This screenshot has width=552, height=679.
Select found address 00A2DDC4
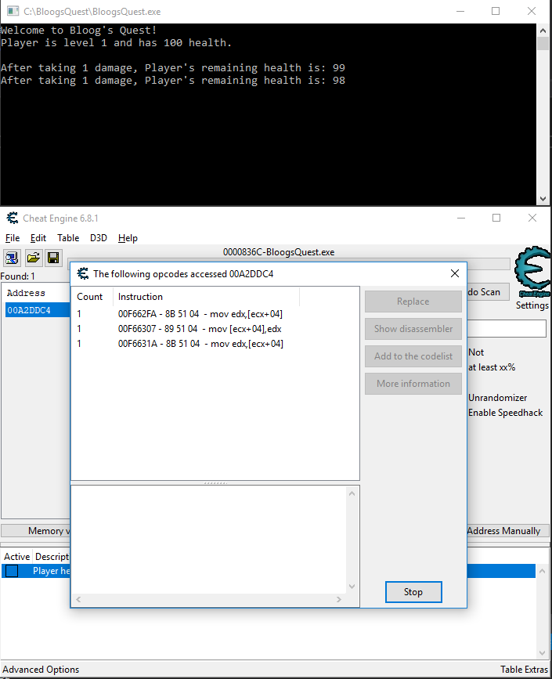(x=38, y=310)
